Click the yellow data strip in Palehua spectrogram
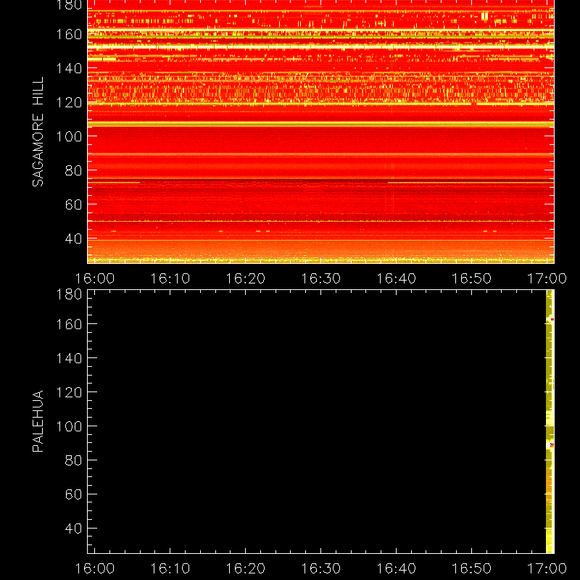Image resolution: width=580 pixels, height=580 pixels. pos(550,422)
